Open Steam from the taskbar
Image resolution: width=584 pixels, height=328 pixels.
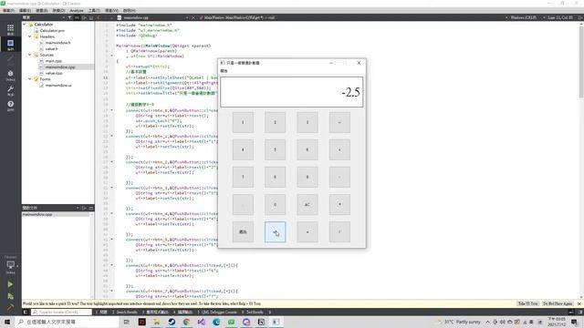tap(172, 322)
